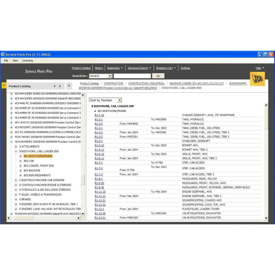Screen dimensions: 275x275
Task: Collapse sidebar with double-chevron yellow button
Action: (x=4, y=85)
